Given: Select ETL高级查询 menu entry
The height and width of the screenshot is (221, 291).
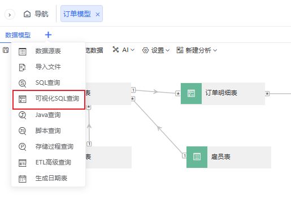Looking at the screenshot, I should pyautogui.click(x=48, y=162).
